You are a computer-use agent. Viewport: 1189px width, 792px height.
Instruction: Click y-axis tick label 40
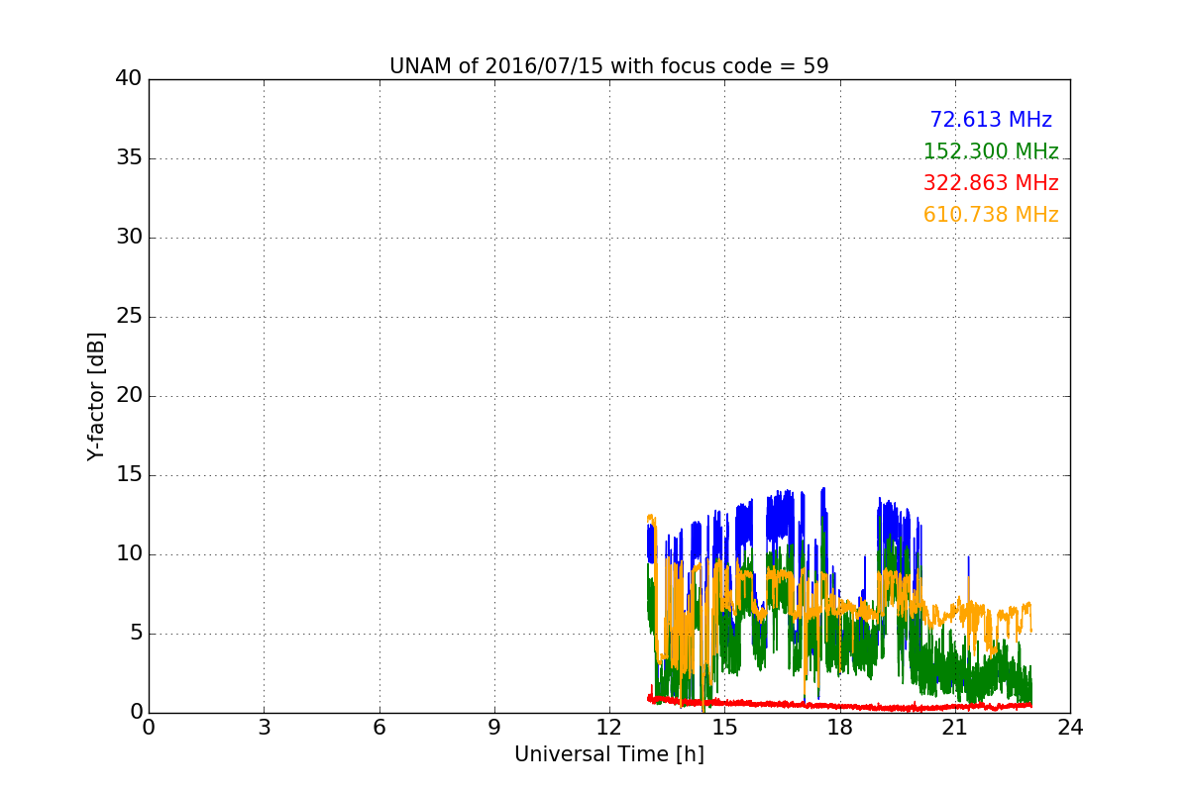129,79
